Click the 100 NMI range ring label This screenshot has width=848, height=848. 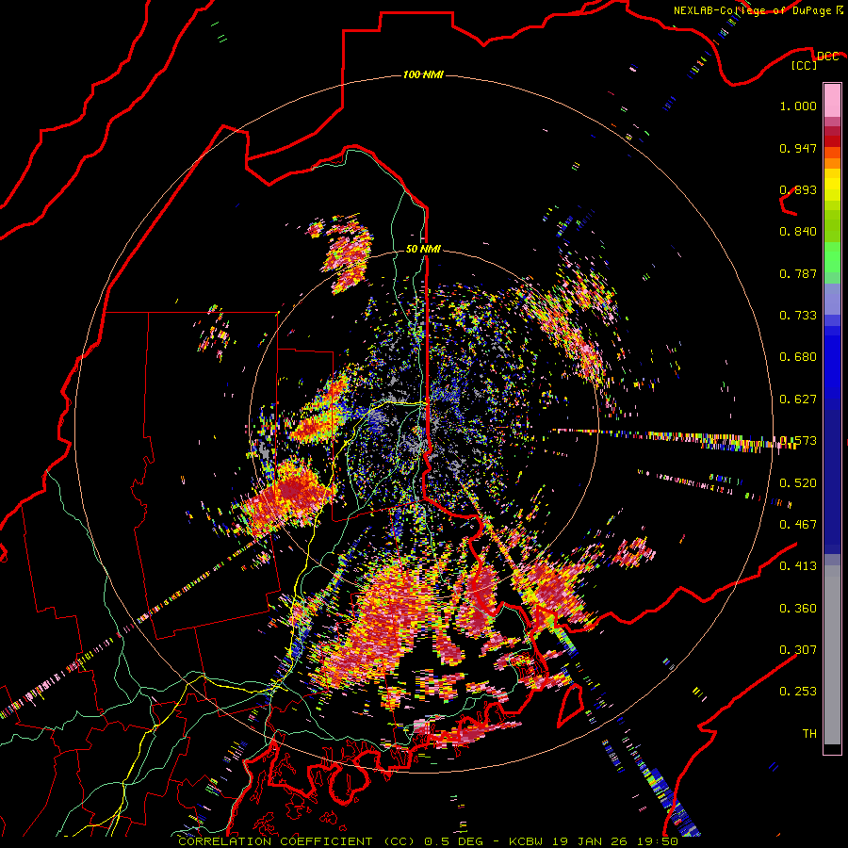pos(423,74)
